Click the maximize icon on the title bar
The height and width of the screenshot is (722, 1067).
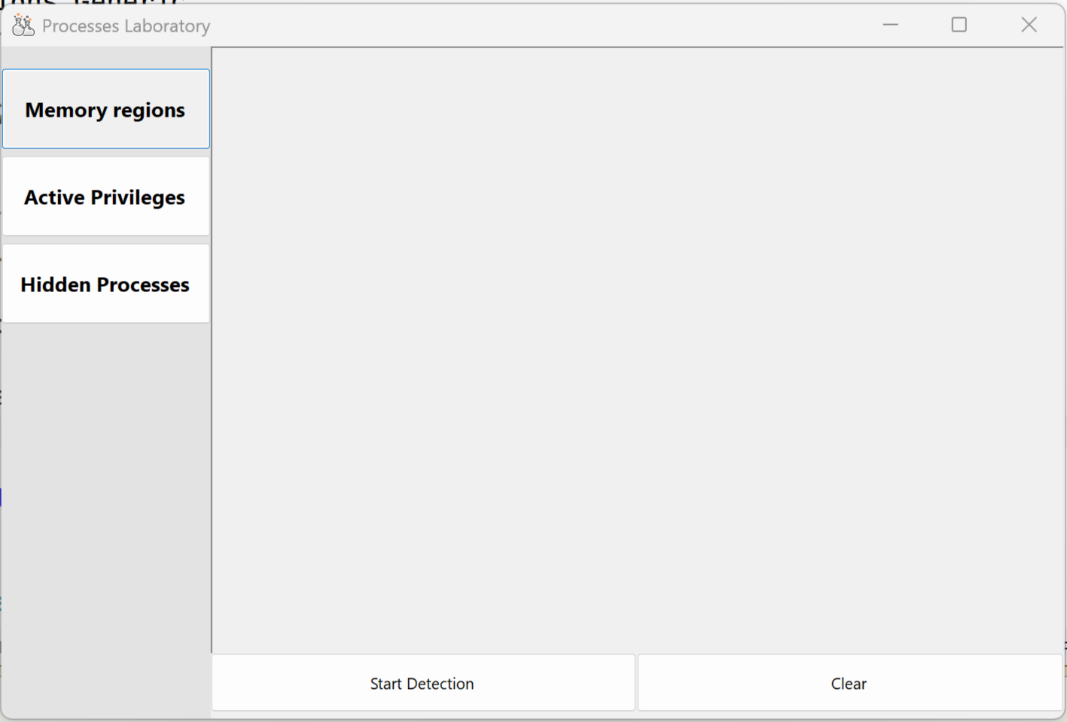pos(959,25)
